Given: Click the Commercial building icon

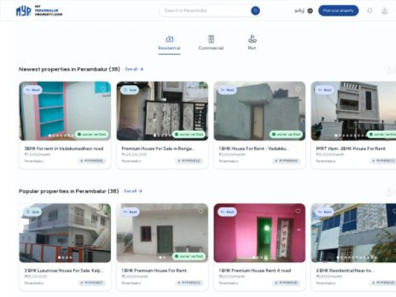Looking at the screenshot, I should pos(211,39).
